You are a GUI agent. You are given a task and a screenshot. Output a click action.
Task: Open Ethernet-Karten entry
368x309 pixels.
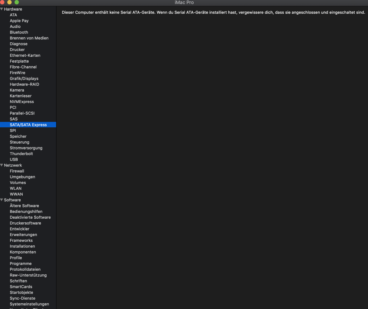25,55
